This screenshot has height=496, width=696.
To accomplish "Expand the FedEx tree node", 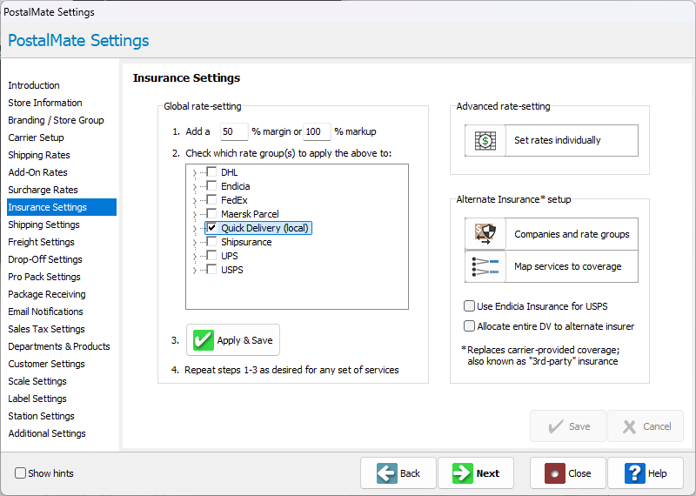I will 194,200.
